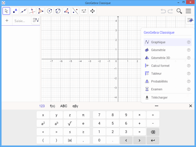The height and width of the screenshot is (147, 196).
Task: Tap the e constant key
Action: tap(83, 123)
